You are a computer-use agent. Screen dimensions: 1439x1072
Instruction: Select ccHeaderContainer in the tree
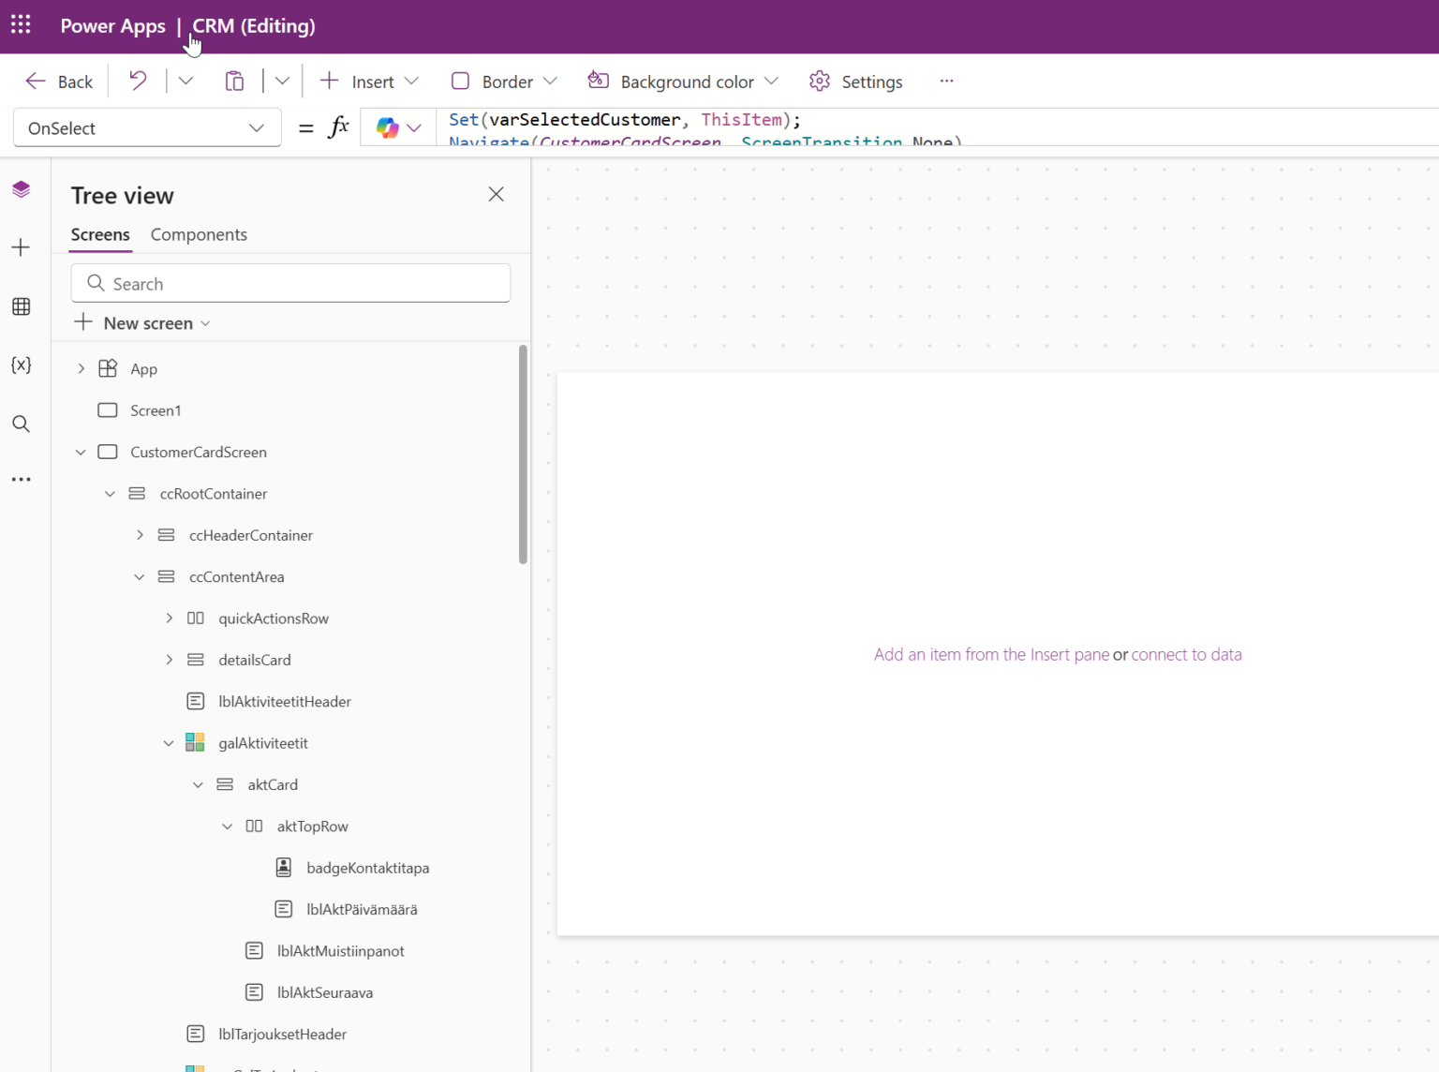[x=251, y=535]
